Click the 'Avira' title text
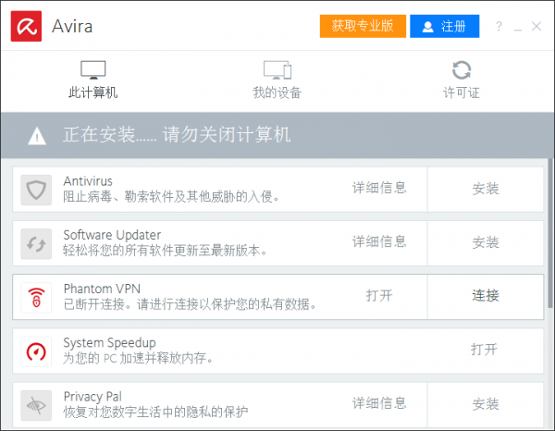The image size is (555, 431). [72, 26]
